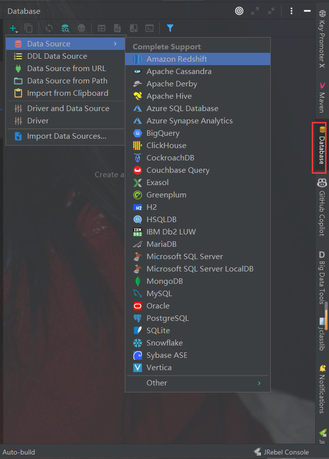
Task: Open the jclasslib side tab
Action: 322,334
